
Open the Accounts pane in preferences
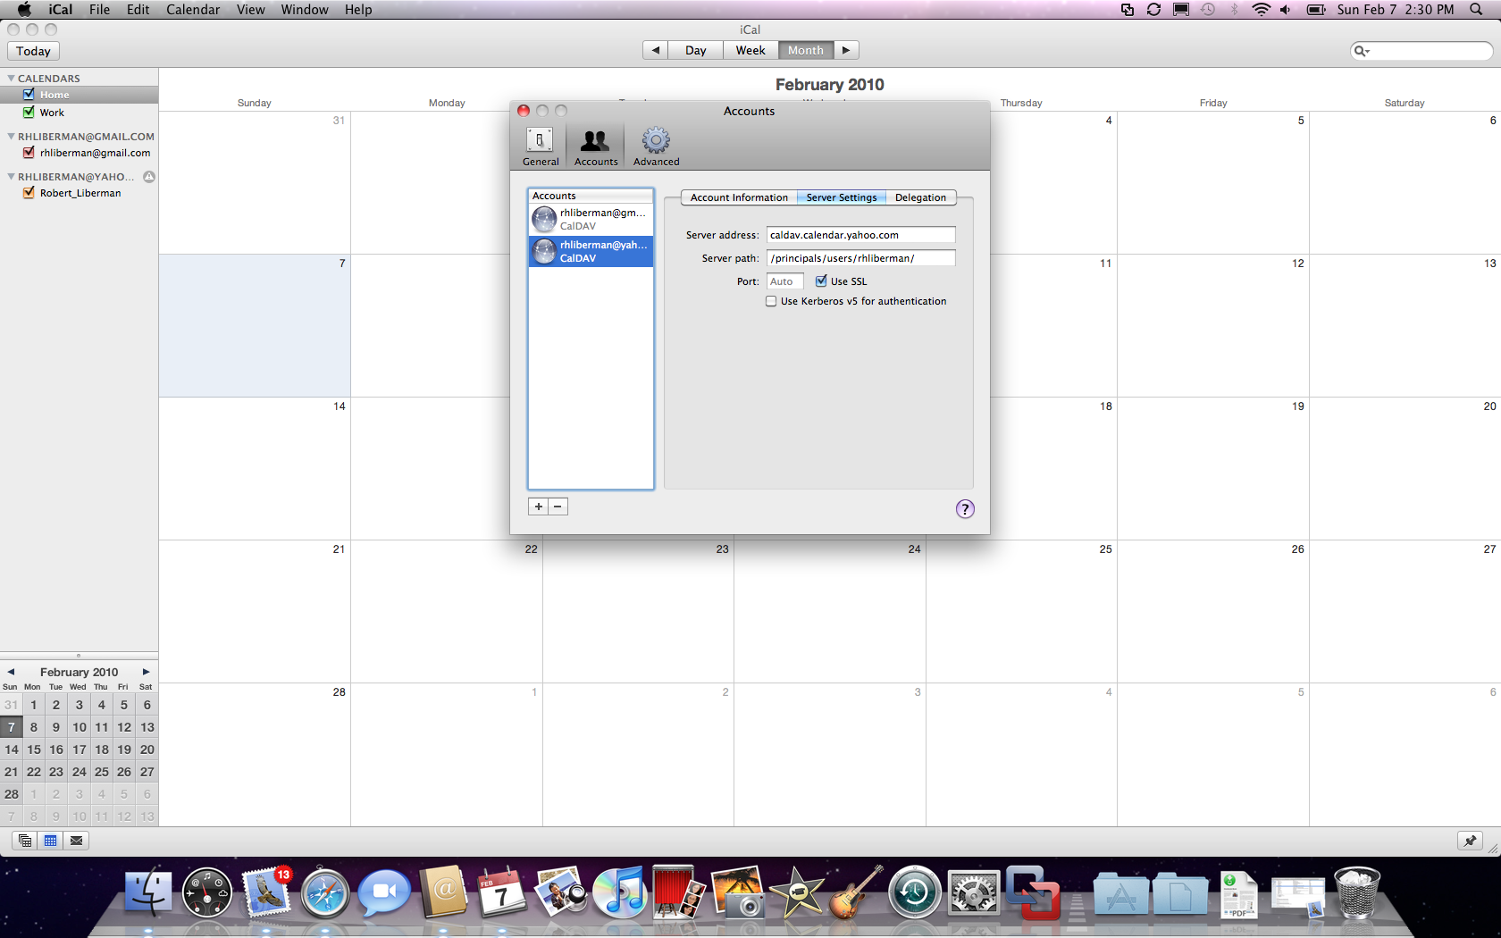594,145
